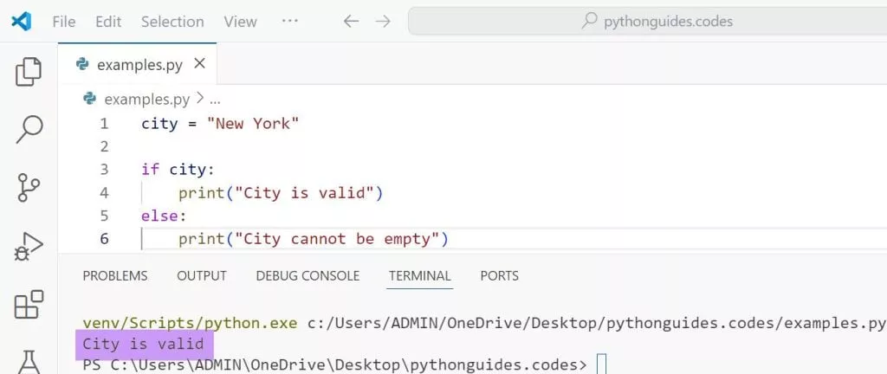Click the breadcrumb ellipsis symbol dropdown

pos(215,99)
